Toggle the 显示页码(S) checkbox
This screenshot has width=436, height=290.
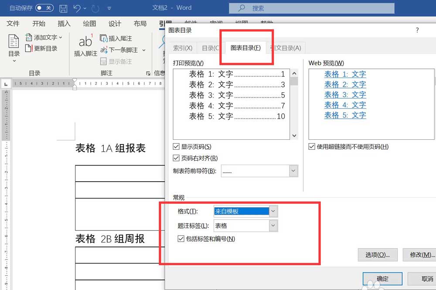(176, 146)
